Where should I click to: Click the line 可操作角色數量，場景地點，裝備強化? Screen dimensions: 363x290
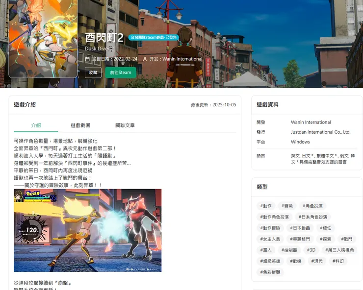tap(55, 141)
